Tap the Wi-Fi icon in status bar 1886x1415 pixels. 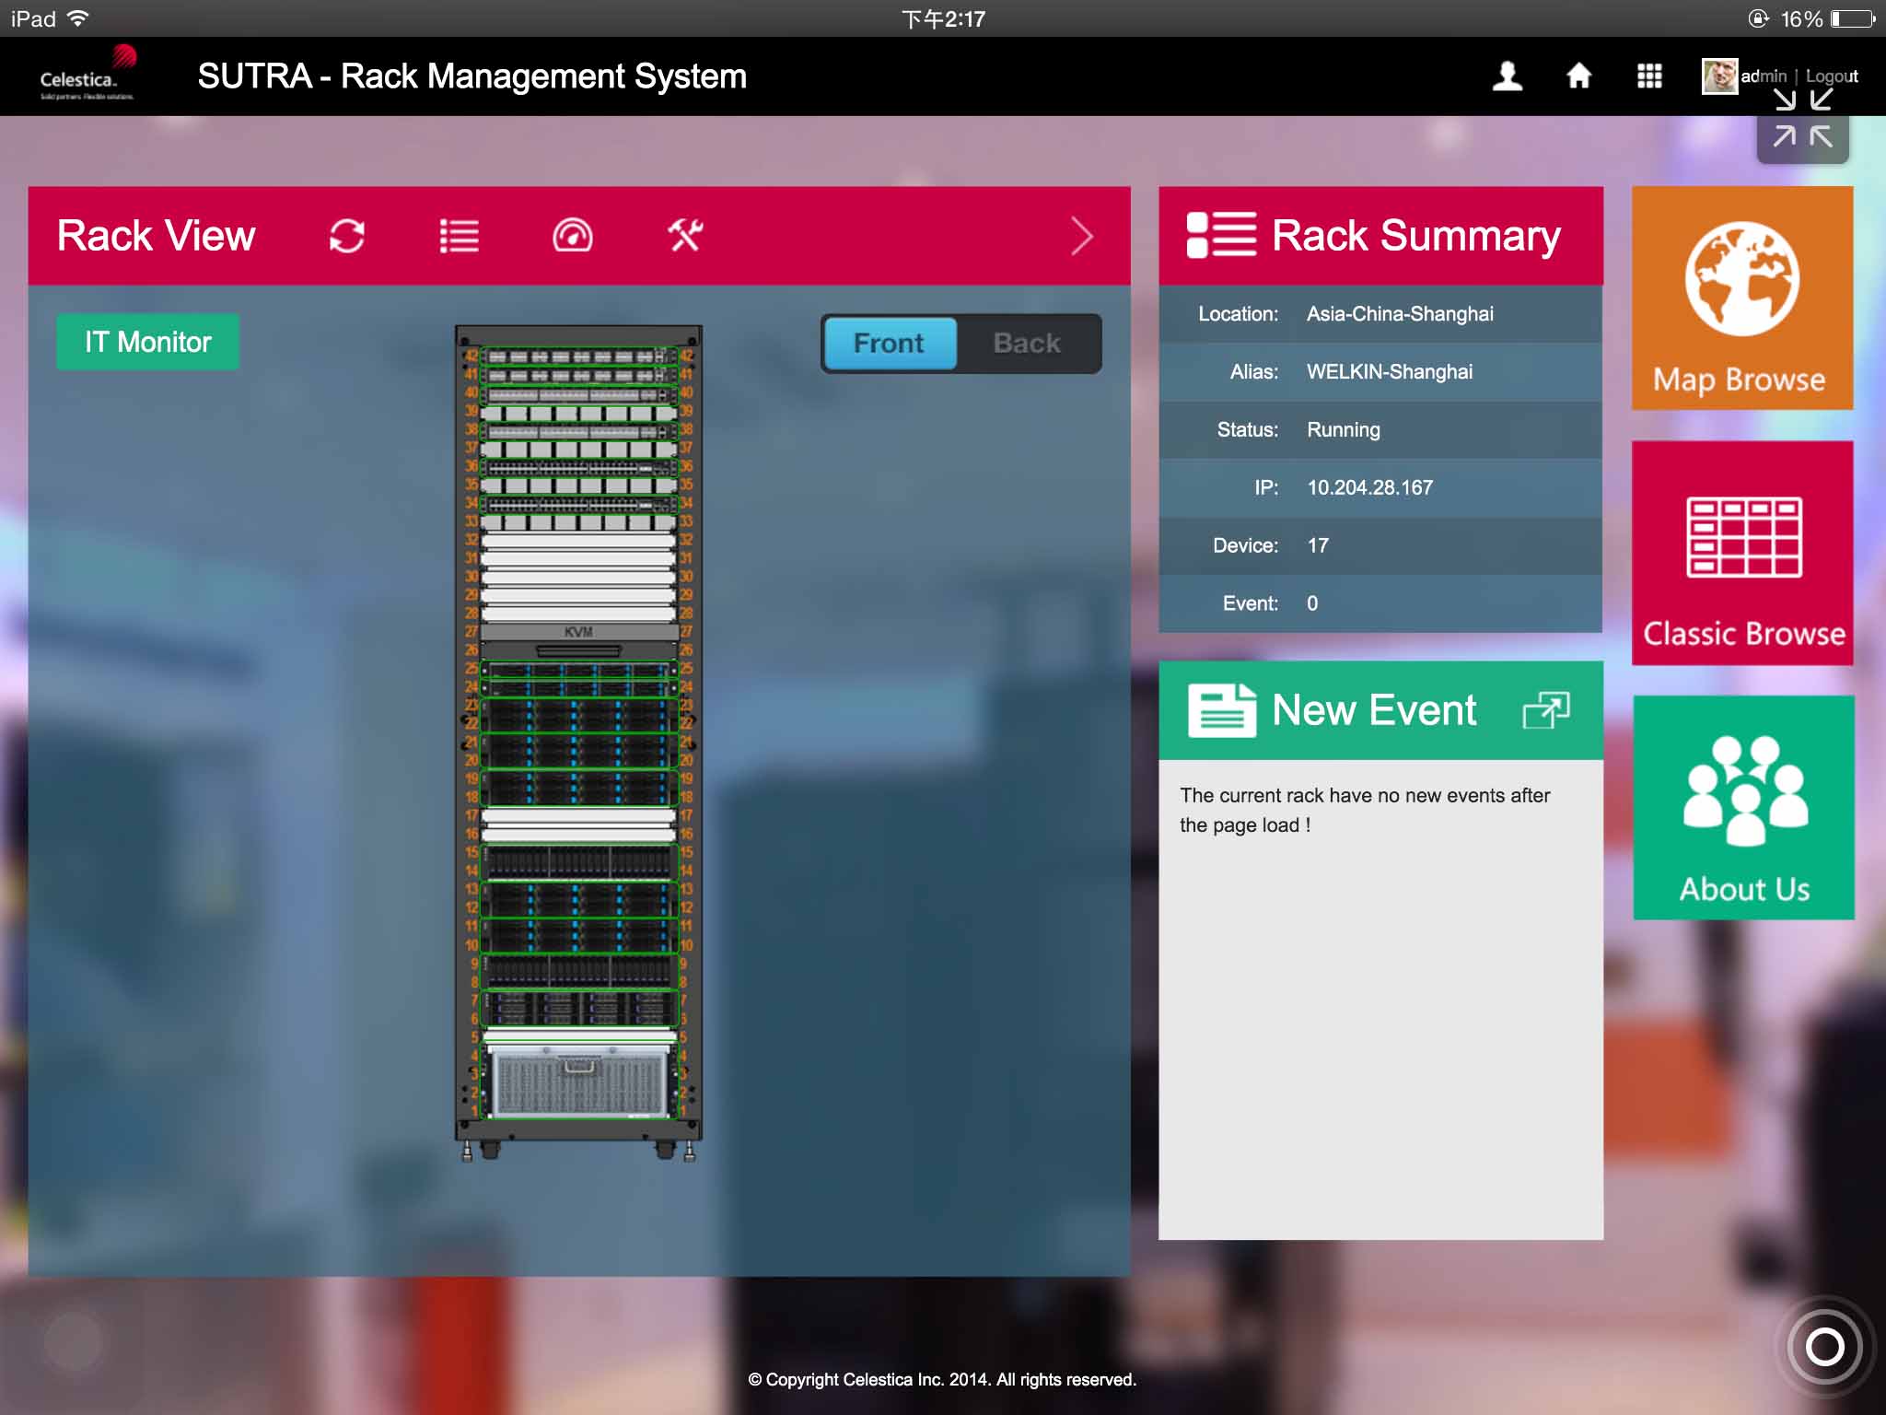click(79, 18)
